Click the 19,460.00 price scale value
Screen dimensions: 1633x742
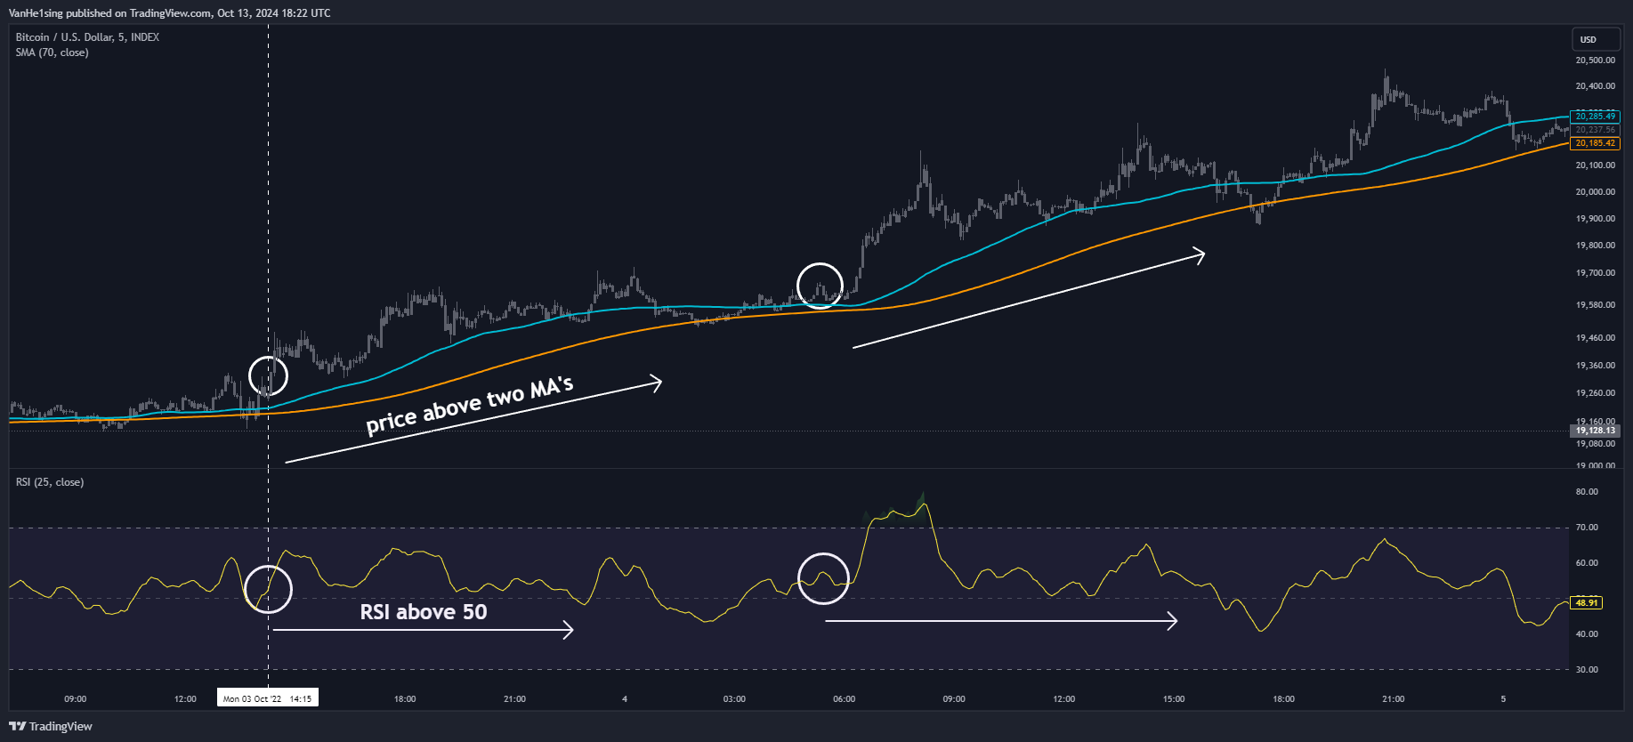tap(1595, 338)
